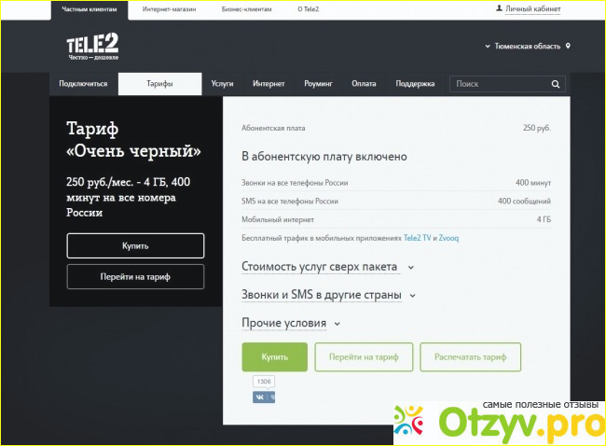This screenshot has width=606, height=446.
Task: Open the Интернет-магазин tab
Action: click(x=169, y=9)
